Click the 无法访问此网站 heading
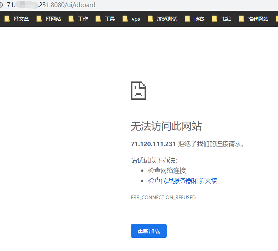This screenshot has height=251, width=278. coord(166,127)
